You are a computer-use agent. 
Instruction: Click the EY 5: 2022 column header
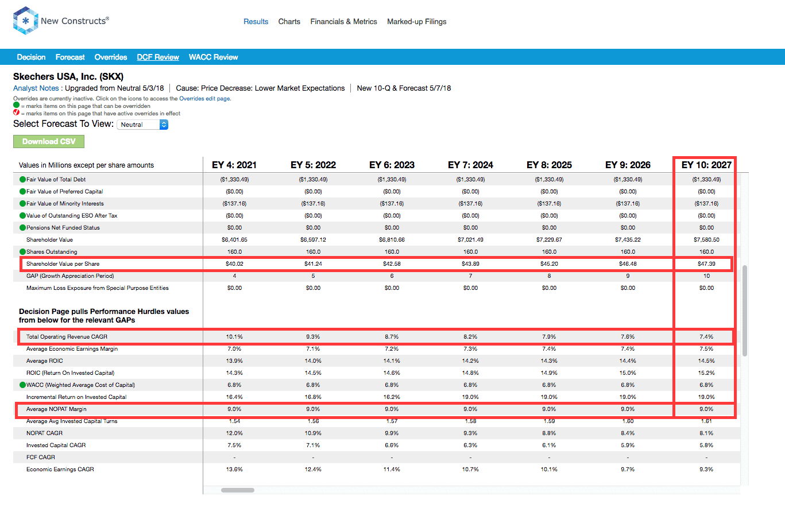313,165
